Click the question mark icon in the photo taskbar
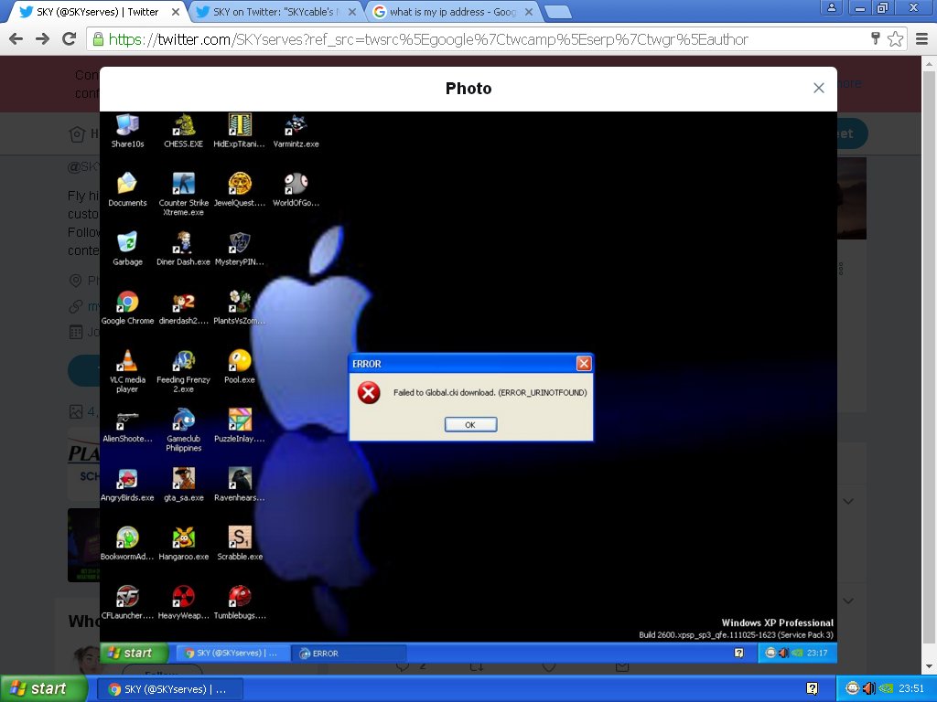937x702 pixels. tap(738, 653)
